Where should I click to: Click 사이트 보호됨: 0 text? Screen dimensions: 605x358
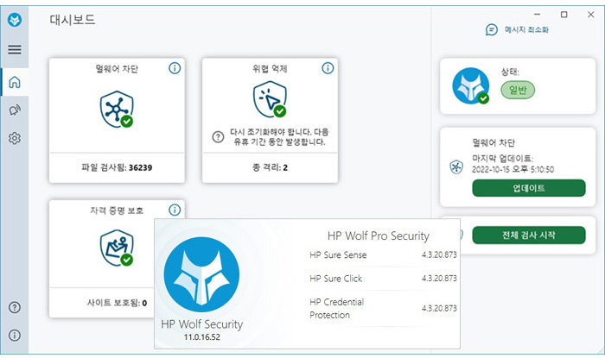click(x=117, y=303)
